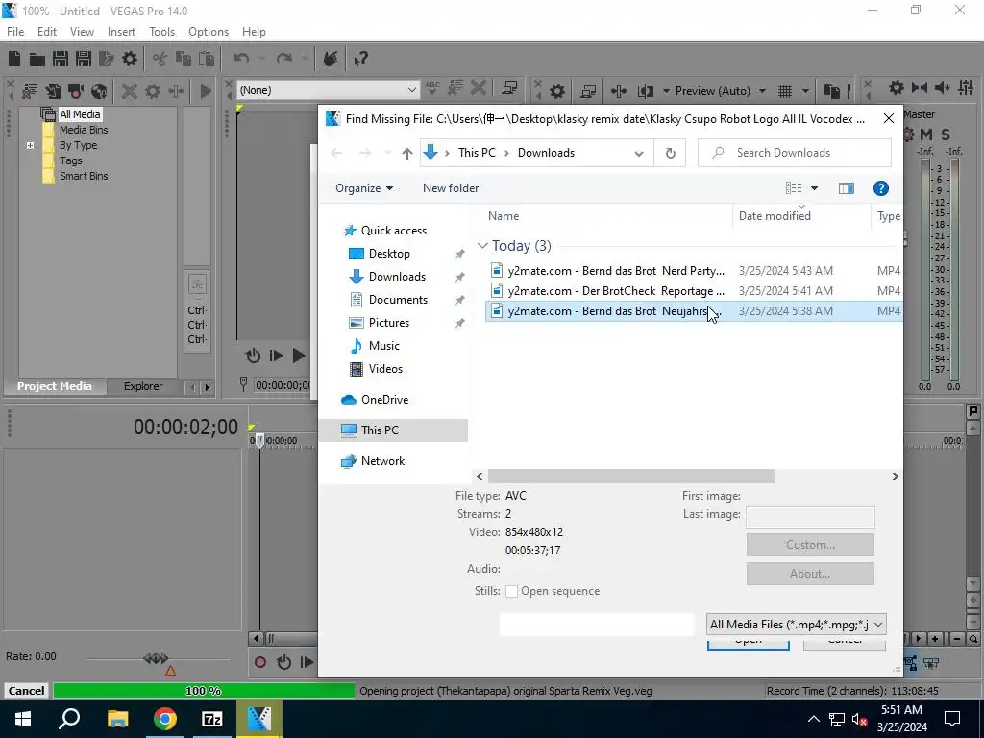Click the Cut scissors icon
This screenshot has height=738, width=984.
(x=160, y=59)
